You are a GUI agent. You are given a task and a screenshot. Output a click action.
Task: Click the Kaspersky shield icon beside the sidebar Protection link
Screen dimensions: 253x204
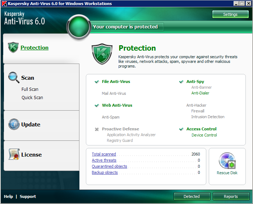13,47
